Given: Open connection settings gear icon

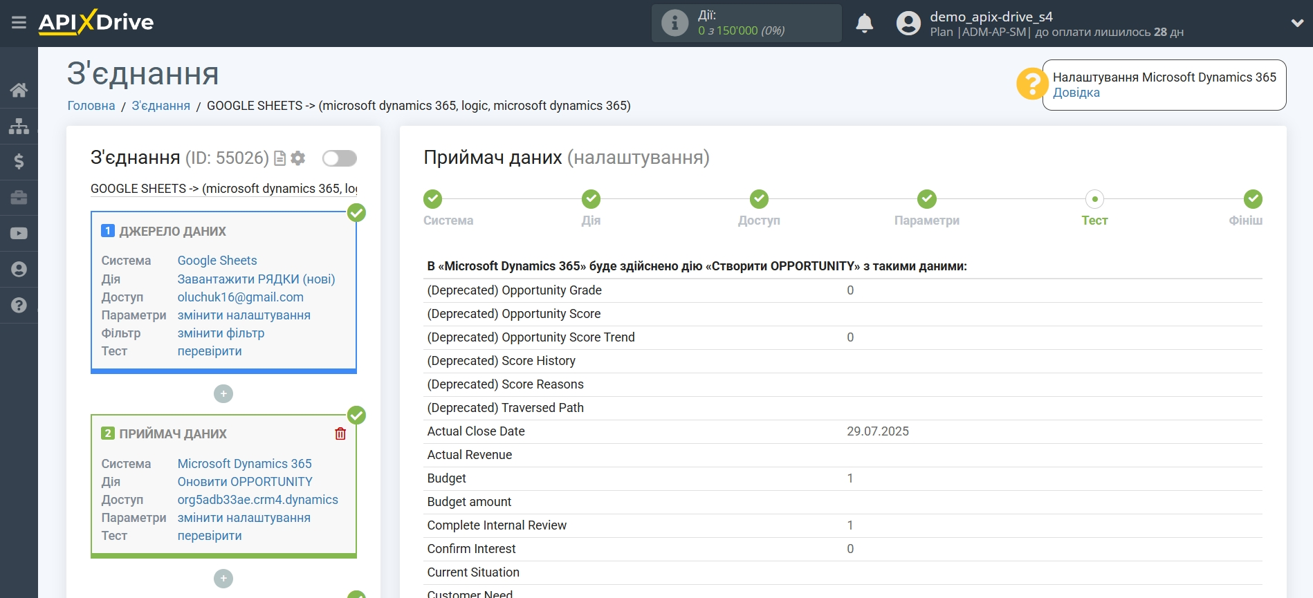Looking at the screenshot, I should pyautogui.click(x=298, y=158).
